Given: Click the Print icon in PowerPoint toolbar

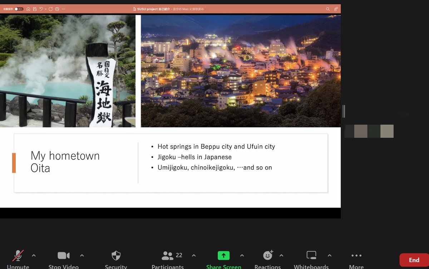Looking at the screenshot, I should tap(57, 9).
